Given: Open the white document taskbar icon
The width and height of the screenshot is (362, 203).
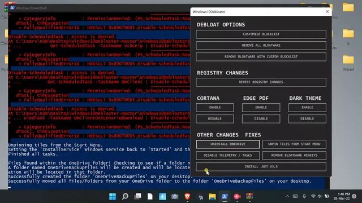Looking at the screenshot, I should pyautogui.click(x=150, y=196).
